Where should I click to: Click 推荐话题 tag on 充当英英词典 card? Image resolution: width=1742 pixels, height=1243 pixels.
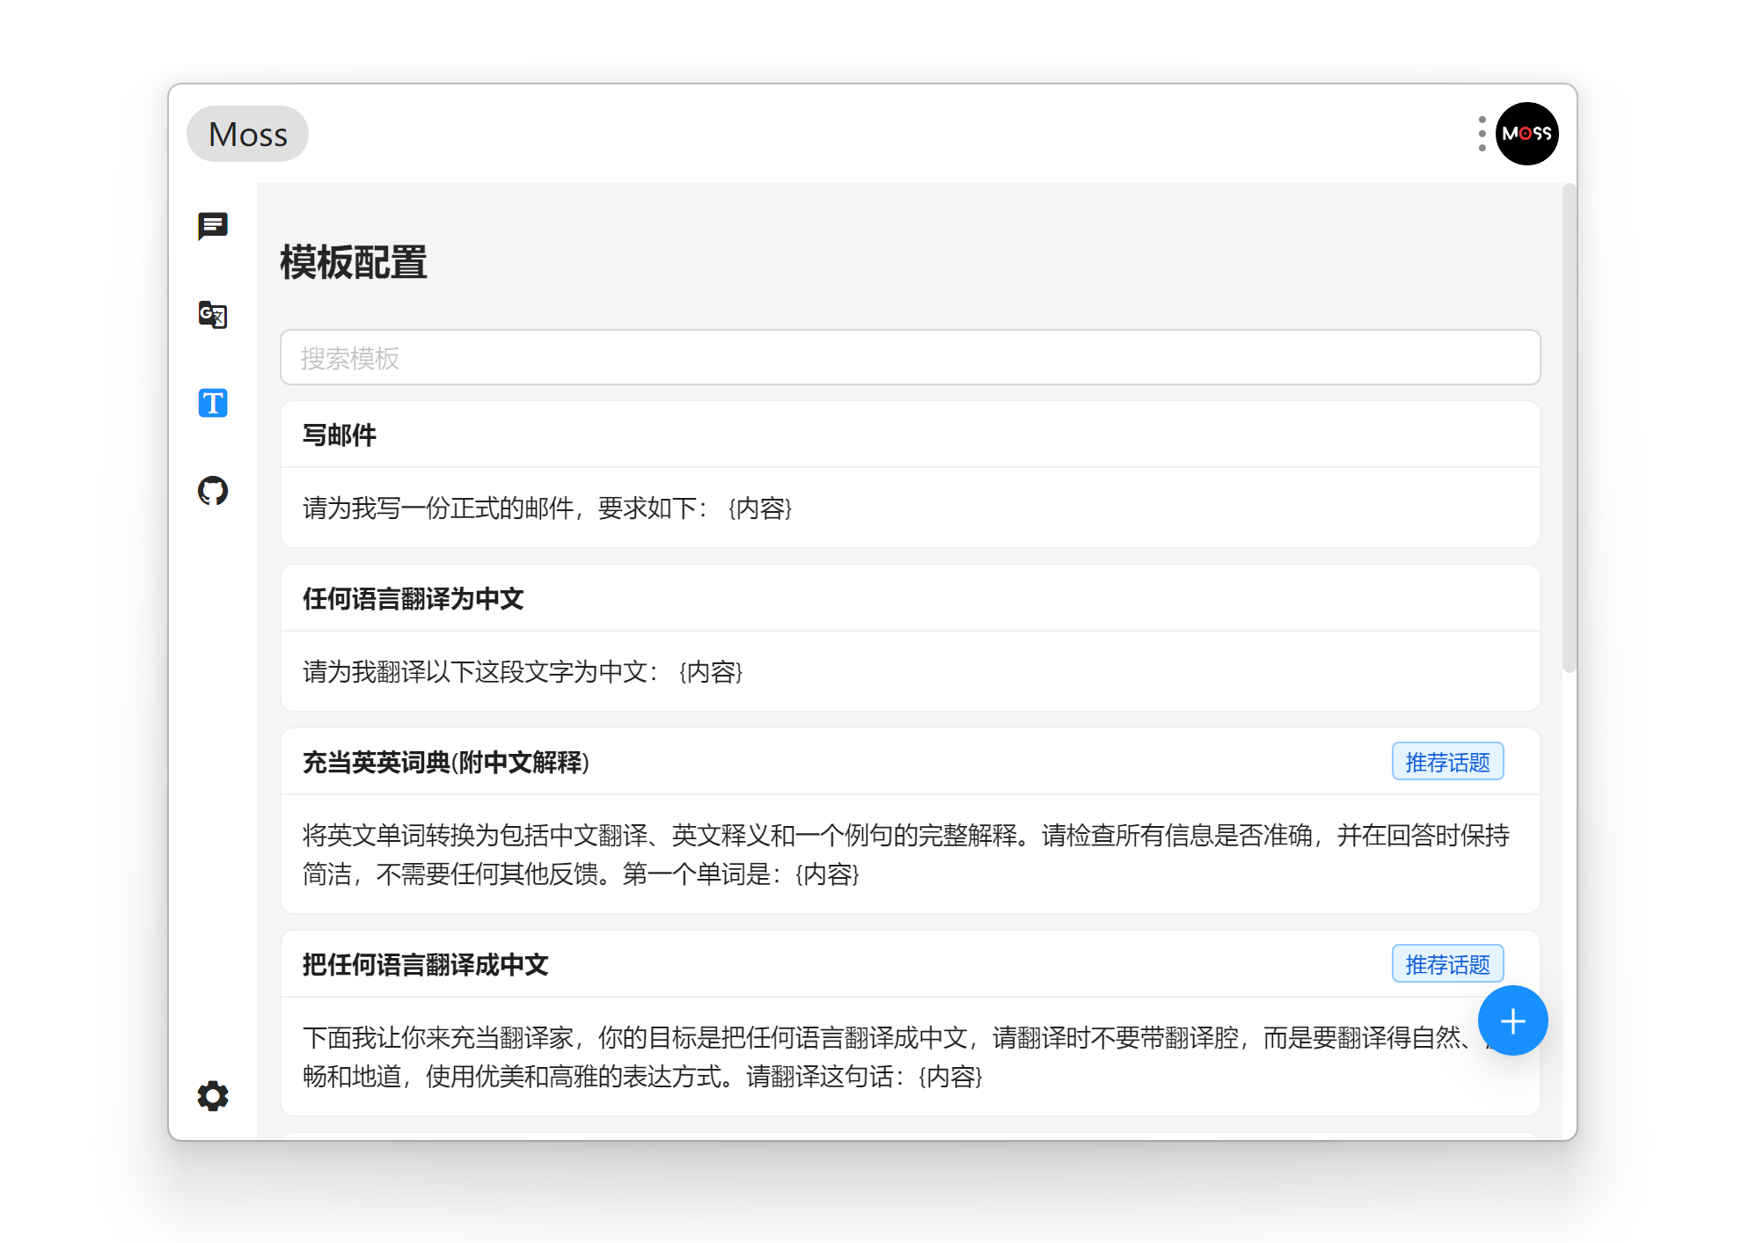coord(1447,762)
